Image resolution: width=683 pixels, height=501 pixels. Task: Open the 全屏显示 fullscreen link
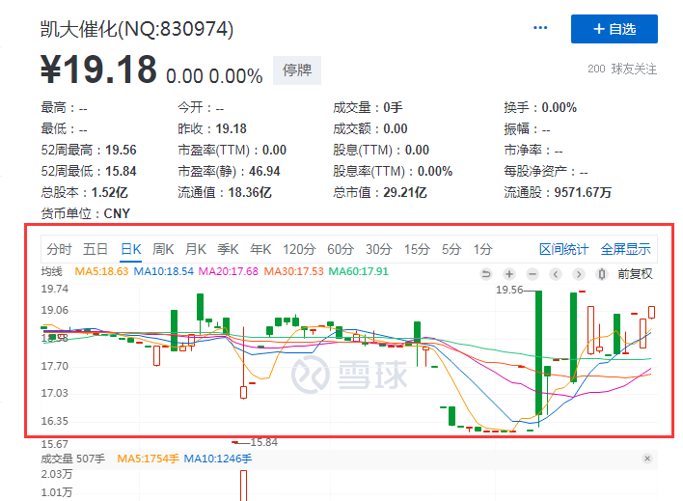coord(625,249)
